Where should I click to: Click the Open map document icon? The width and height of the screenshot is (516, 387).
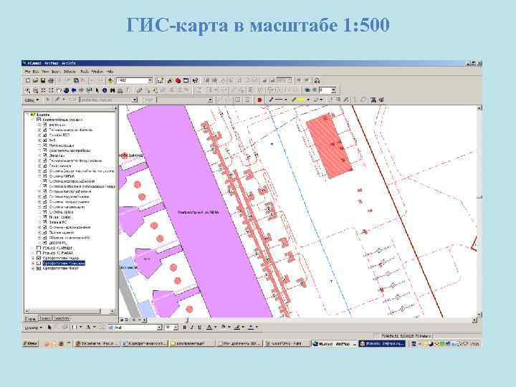click(x=35, y=80)
